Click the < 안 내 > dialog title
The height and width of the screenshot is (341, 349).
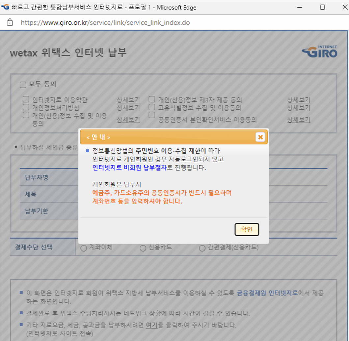point(98,137)
